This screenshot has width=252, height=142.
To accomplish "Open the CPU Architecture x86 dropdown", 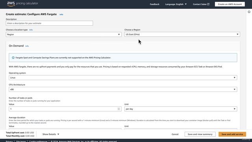I will click(123, 90).
